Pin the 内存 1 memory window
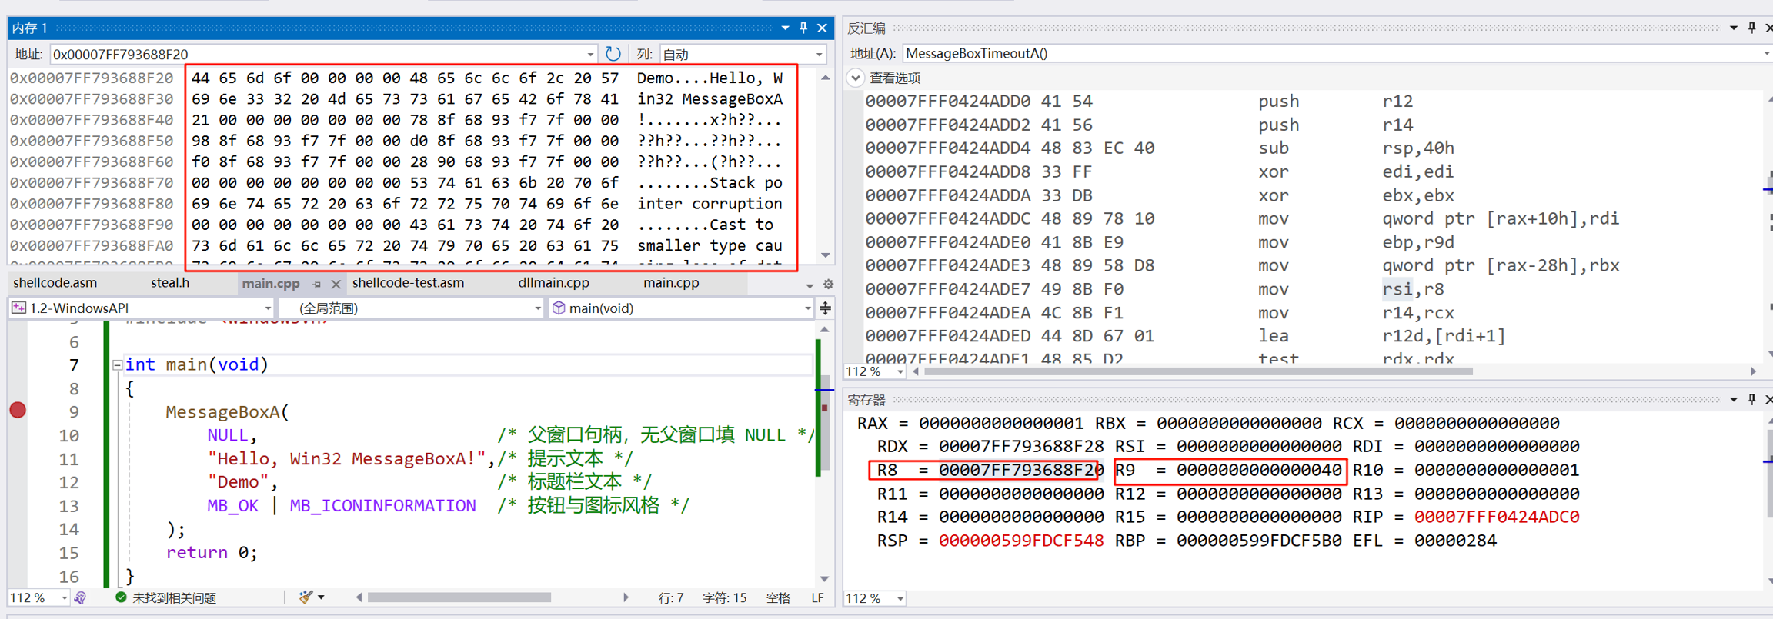 (x=803, y=28)
